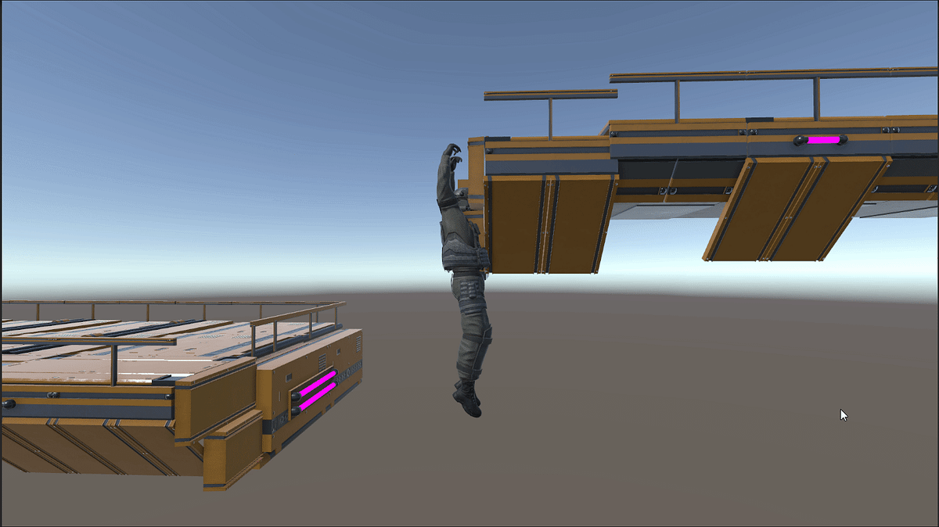Select the magenta light strip on left platform
Viewport: 939px width, 527px height.
coord(317,381)
